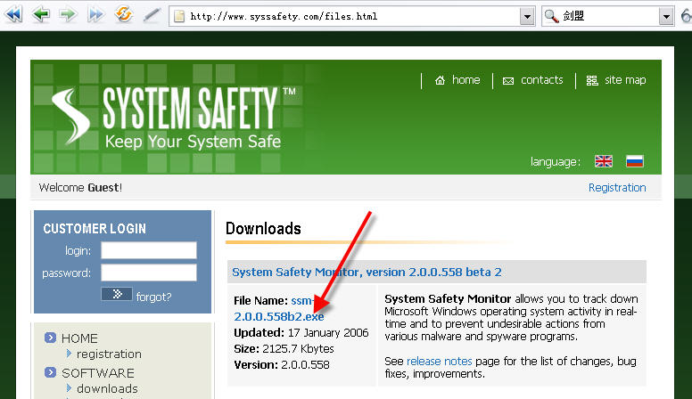This screenshot has width=692, height=399.
Task: Open the release notes link
Action: click(x=439, y=361)
